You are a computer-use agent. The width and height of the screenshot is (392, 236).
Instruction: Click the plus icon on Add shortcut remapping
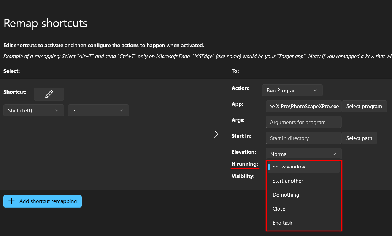pos(11,201)
